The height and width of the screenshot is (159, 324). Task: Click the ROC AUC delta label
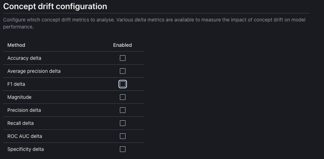coord(25,136)
